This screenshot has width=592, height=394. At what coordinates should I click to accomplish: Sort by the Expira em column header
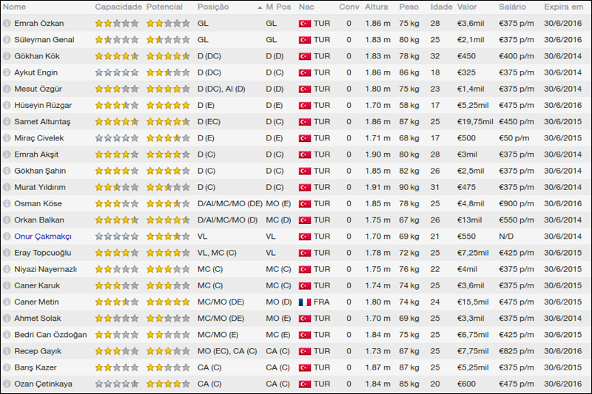pyautogui.click(x=564, y=7)
